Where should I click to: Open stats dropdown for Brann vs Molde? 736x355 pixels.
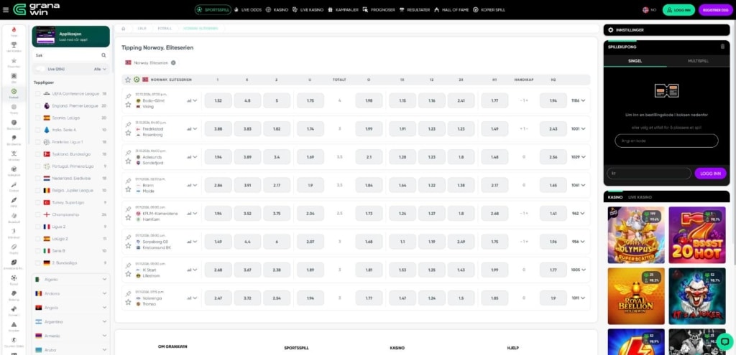[192, 185]
